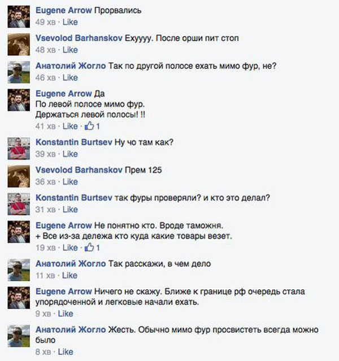Open Анатолий Жогло name on 'Жесть' comment
The width and height of the screenshot is (339, 361).
(71, 330)
